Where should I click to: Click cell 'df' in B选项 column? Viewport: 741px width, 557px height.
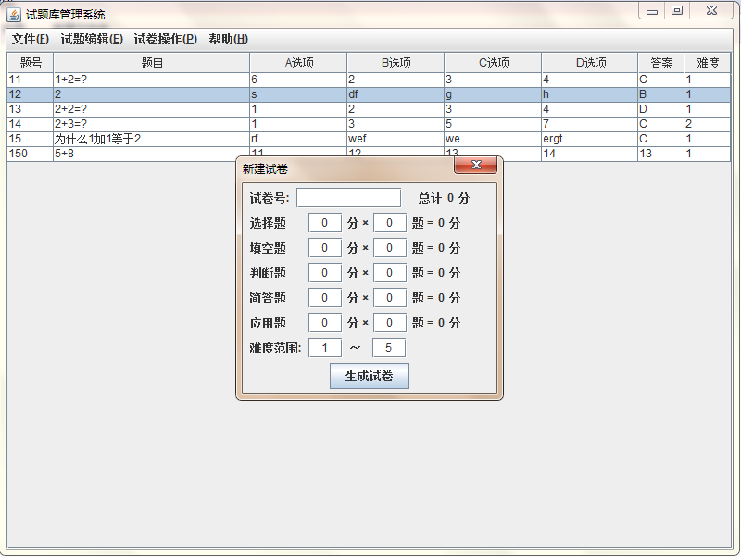[x=396, y=94]
